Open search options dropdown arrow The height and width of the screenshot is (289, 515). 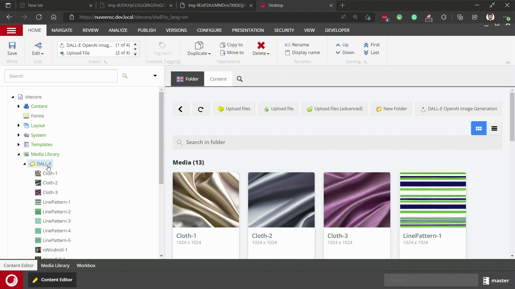(x=155, y=76)
